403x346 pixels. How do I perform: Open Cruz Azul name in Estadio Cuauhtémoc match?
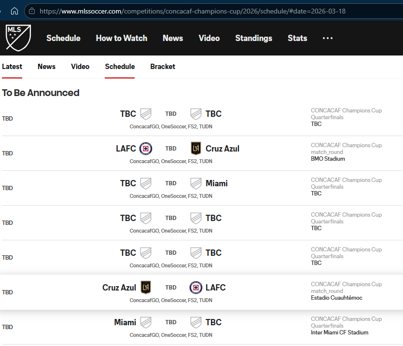coord(119,288)
